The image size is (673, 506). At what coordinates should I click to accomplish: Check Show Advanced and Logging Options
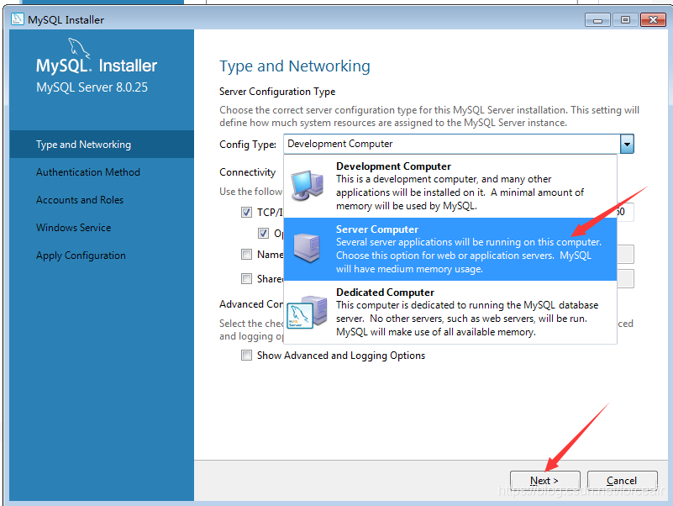[x=246, y=356]
